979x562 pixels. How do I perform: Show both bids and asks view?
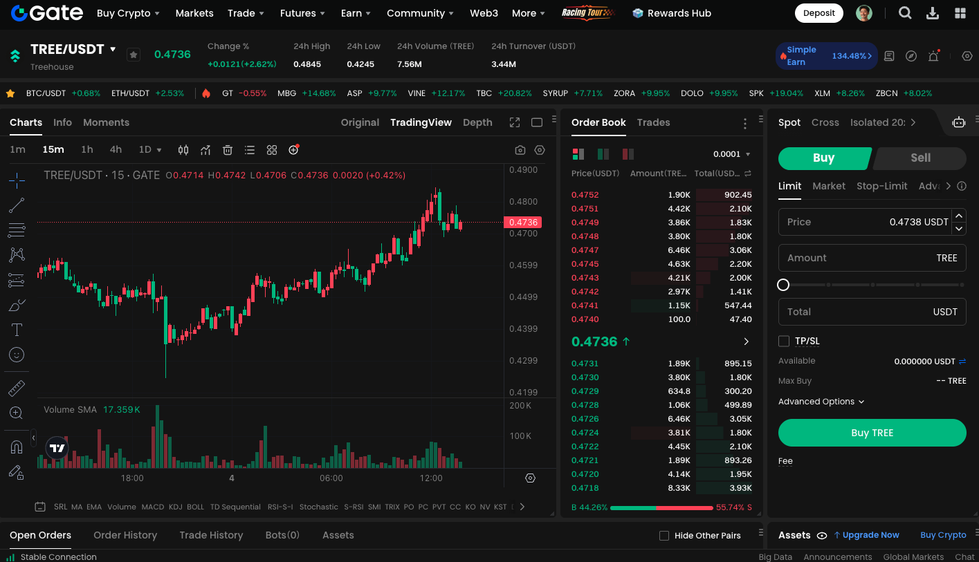[578, 153]
